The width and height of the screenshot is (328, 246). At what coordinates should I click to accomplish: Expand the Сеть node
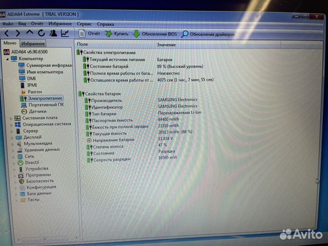[x=14, y=157]
